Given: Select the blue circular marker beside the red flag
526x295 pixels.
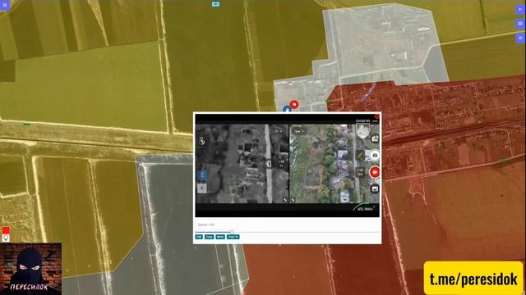Looking at the screenshot, I should click(287, 109).
